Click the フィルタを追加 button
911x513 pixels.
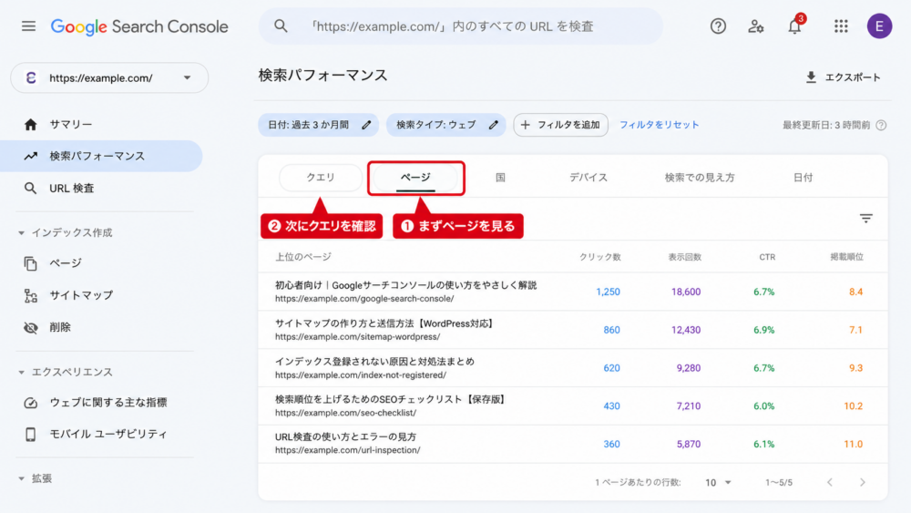560,125
